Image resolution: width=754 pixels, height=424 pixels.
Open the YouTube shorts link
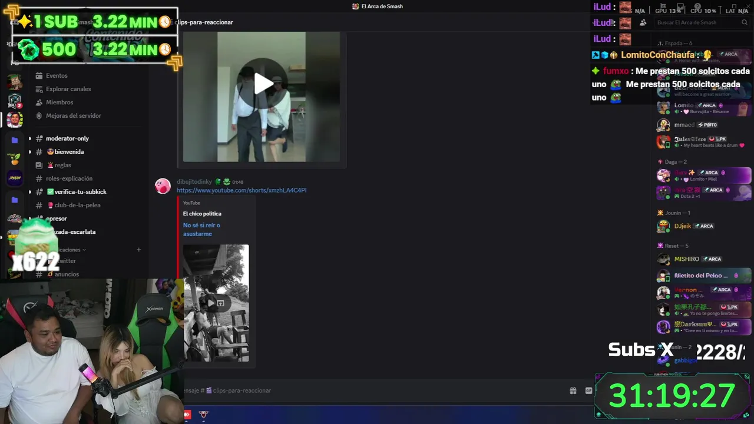coord(242,190)
